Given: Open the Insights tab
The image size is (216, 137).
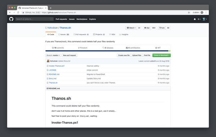Looking at the screenshot, I should pyautogui.click(x=124, y=34).
